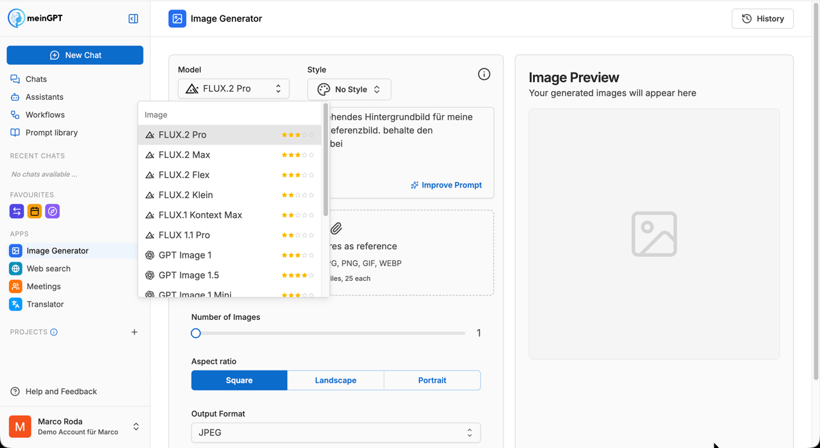Open the Image Generator app entry
820x448 pixels.
pos(75,251)
